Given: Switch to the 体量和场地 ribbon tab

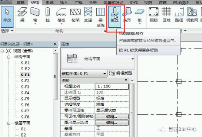Looking at the screenshot, I should tap(113, 3).
